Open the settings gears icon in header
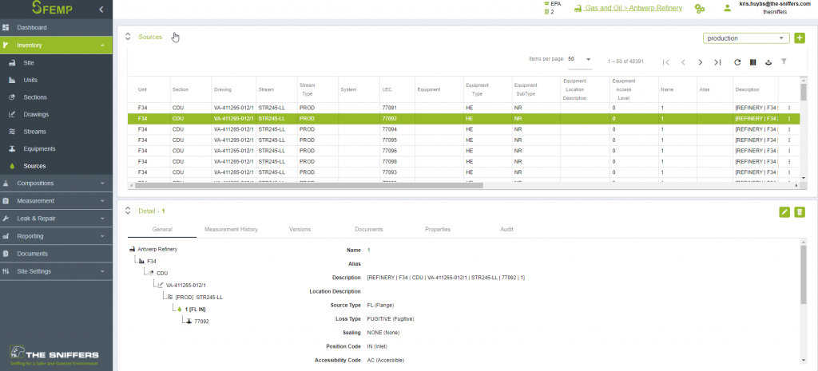The height and width of the screenshot is (371, 818). (x=700, y=8)
